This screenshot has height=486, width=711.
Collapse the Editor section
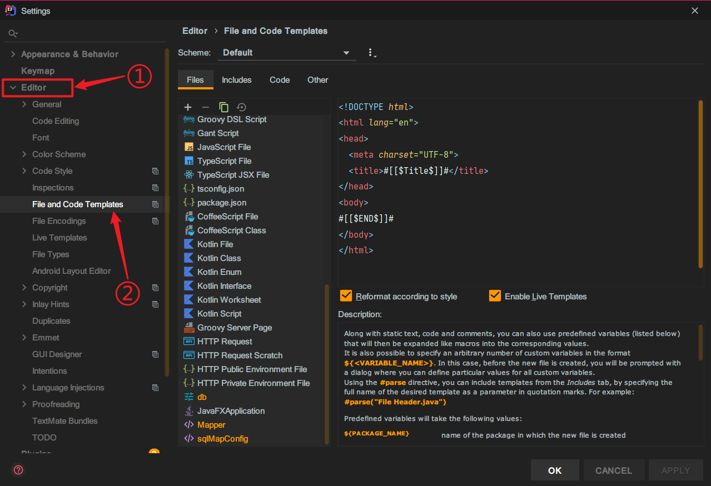[13, 88]
